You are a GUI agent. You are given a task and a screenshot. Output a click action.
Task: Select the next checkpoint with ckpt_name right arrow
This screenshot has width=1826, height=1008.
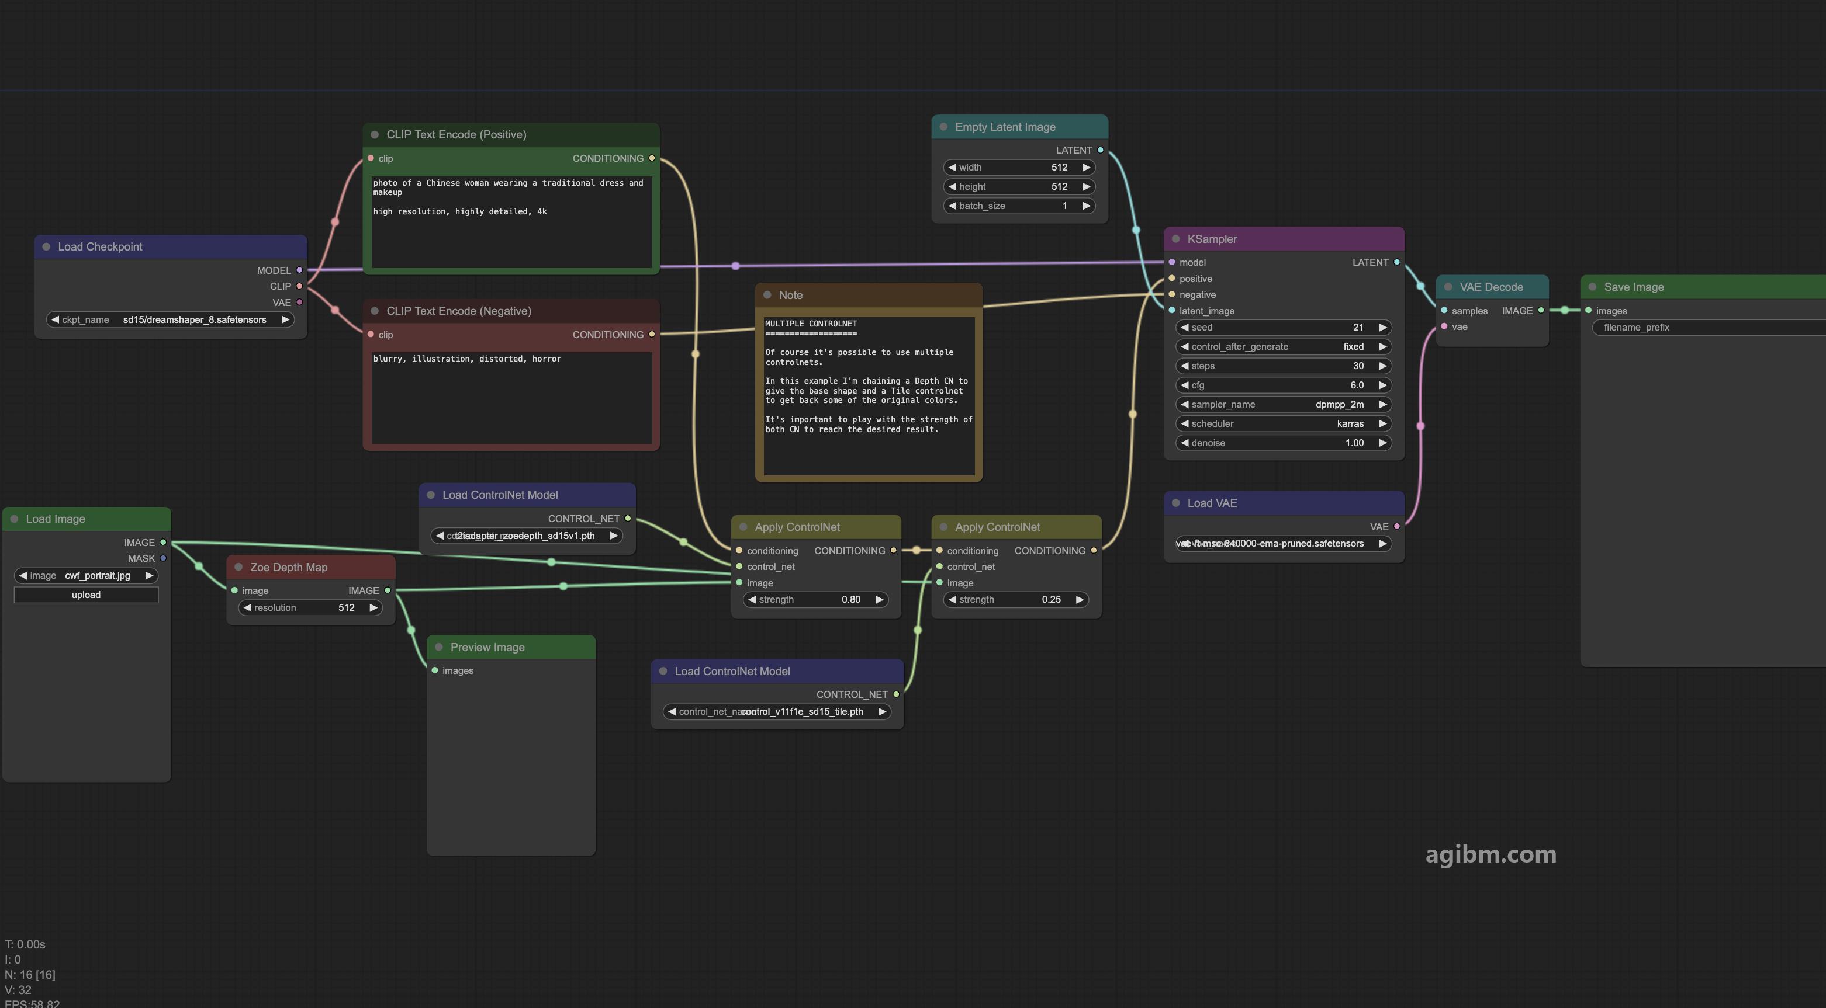pyautogui.click(x=285, y=319)
